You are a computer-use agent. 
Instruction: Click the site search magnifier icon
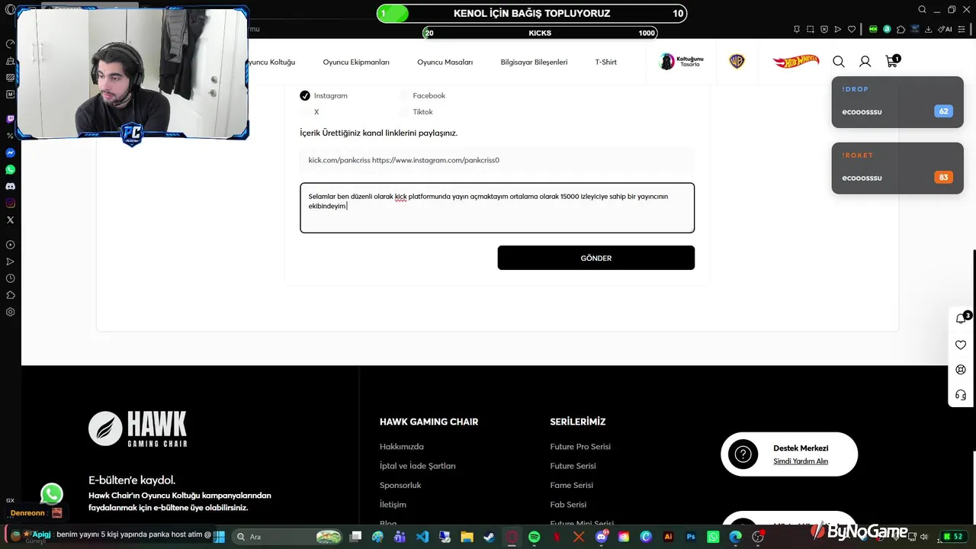(839, 62)
